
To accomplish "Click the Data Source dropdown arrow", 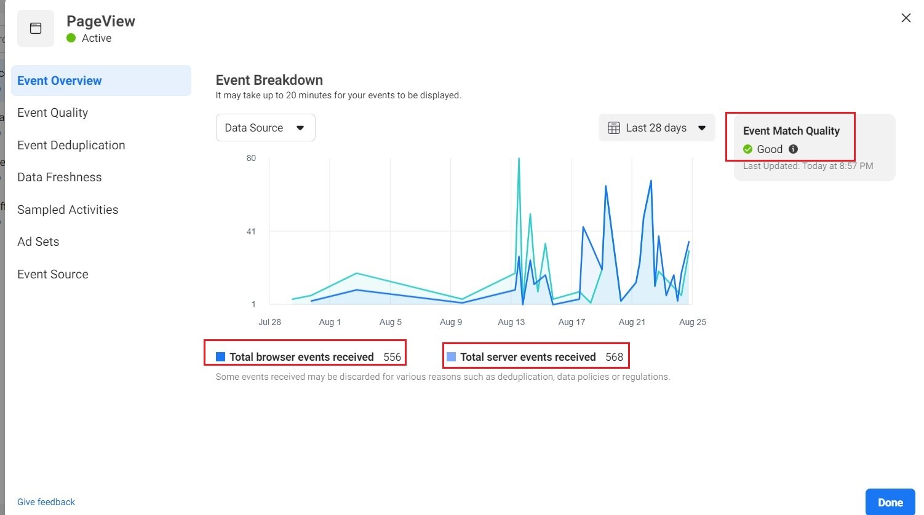I will 300,128.
